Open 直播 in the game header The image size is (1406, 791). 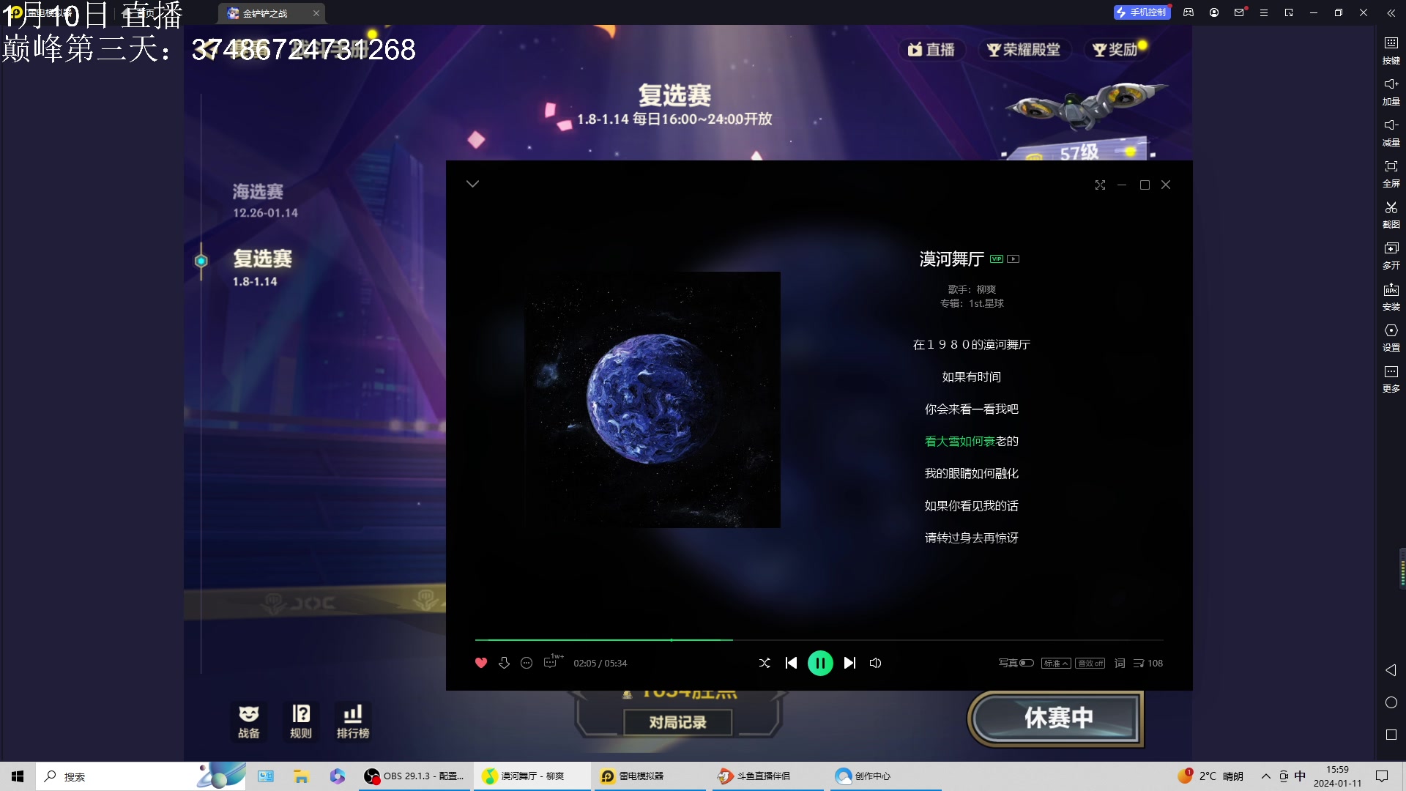pyautogui.click(x=931, y=49)
